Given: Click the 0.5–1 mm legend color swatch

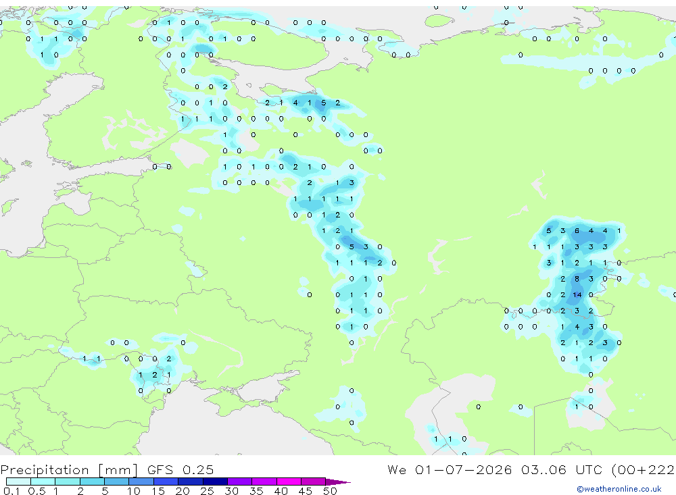Looking at the screenshot, I should click(x=43, y=481).
